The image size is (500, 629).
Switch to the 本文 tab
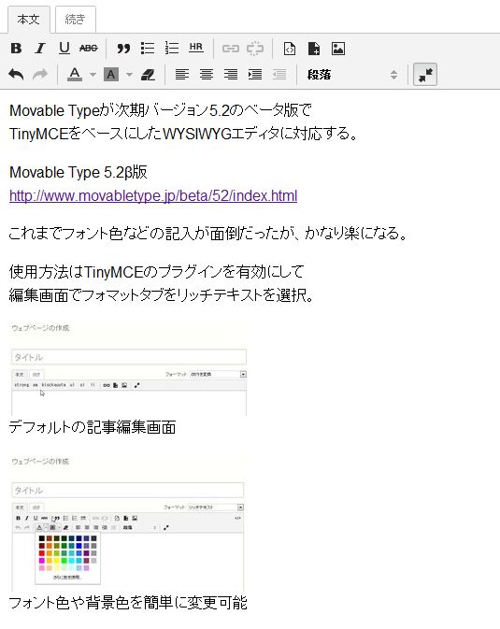pyautogui.click(x=28, y=20)
